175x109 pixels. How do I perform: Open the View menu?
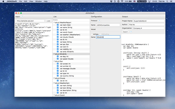(31, 1)
